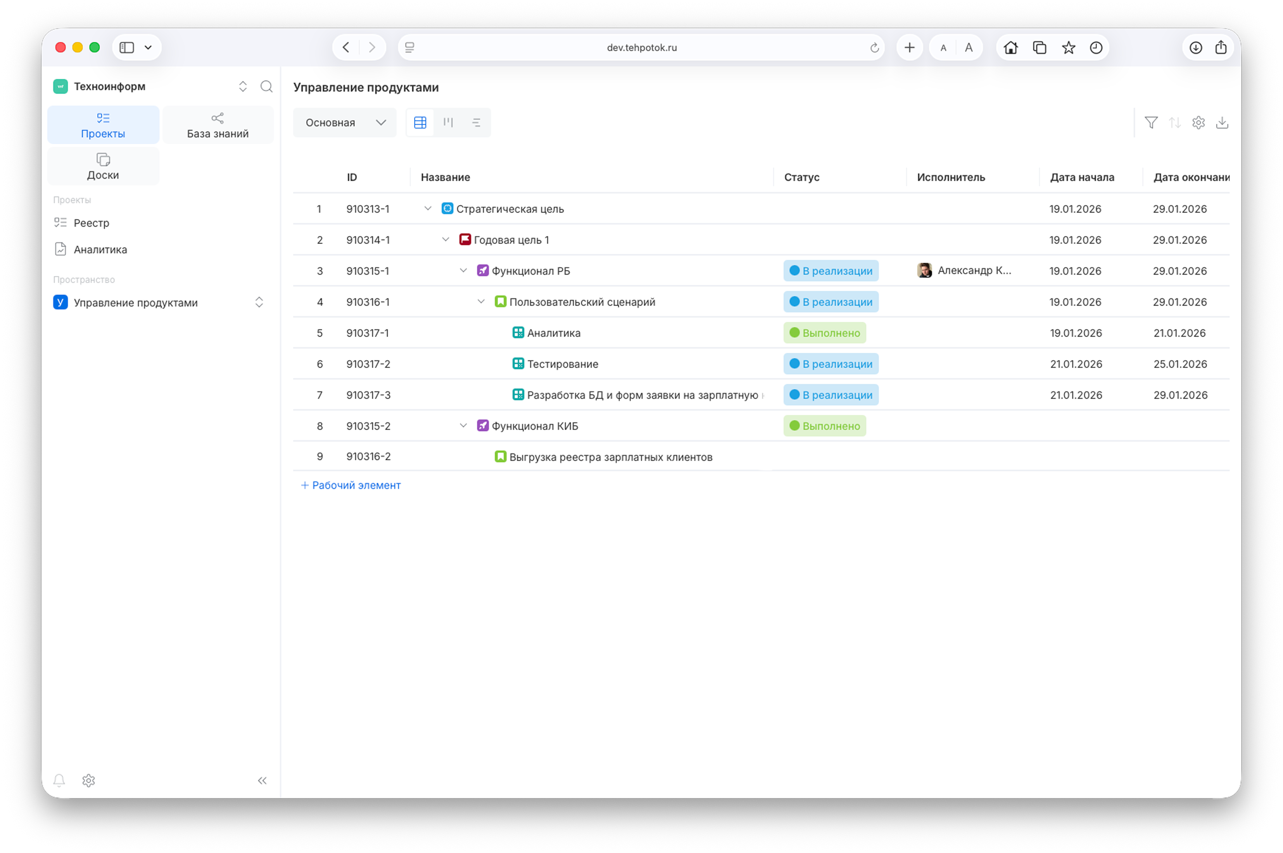The height and width of the screenshot is (853, 1283).
Task: Collapse the Стратегическая цель row
Action: coord(428,208)
